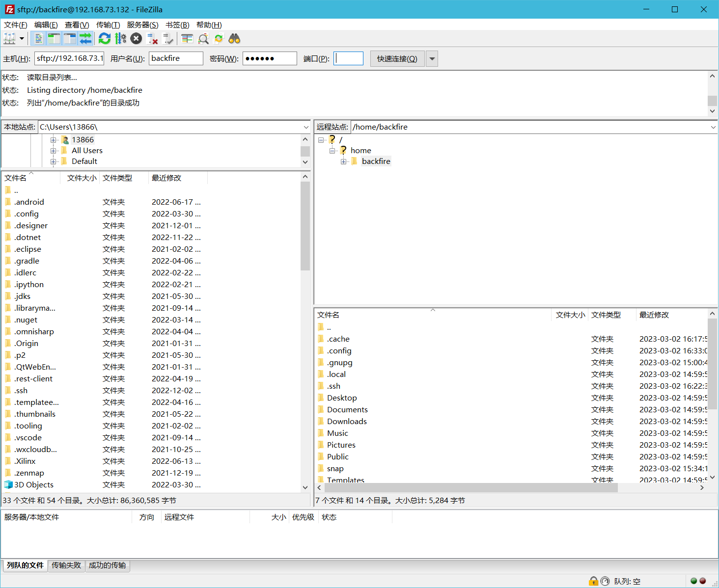
Task: Expand the All Users local tree node
Action: pyautogui.click(x=54, y=151)
